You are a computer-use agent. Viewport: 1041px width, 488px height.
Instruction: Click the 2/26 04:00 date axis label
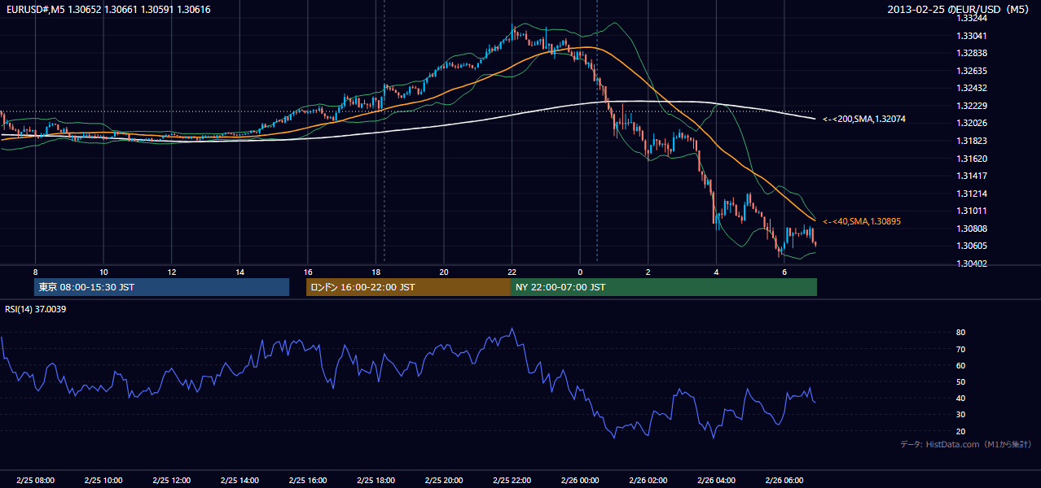pyautogui.click(x=716, y=481)
